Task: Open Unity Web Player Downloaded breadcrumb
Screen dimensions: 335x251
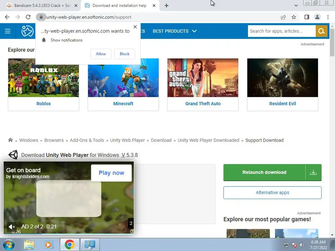Action: click(208, 140)
